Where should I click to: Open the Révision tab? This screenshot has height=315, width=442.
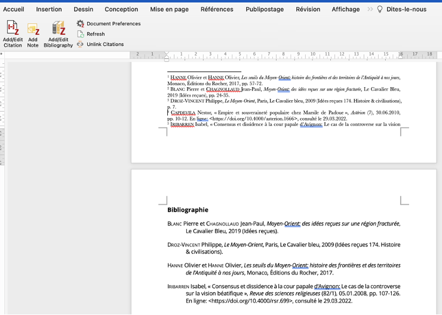(308, 10)
